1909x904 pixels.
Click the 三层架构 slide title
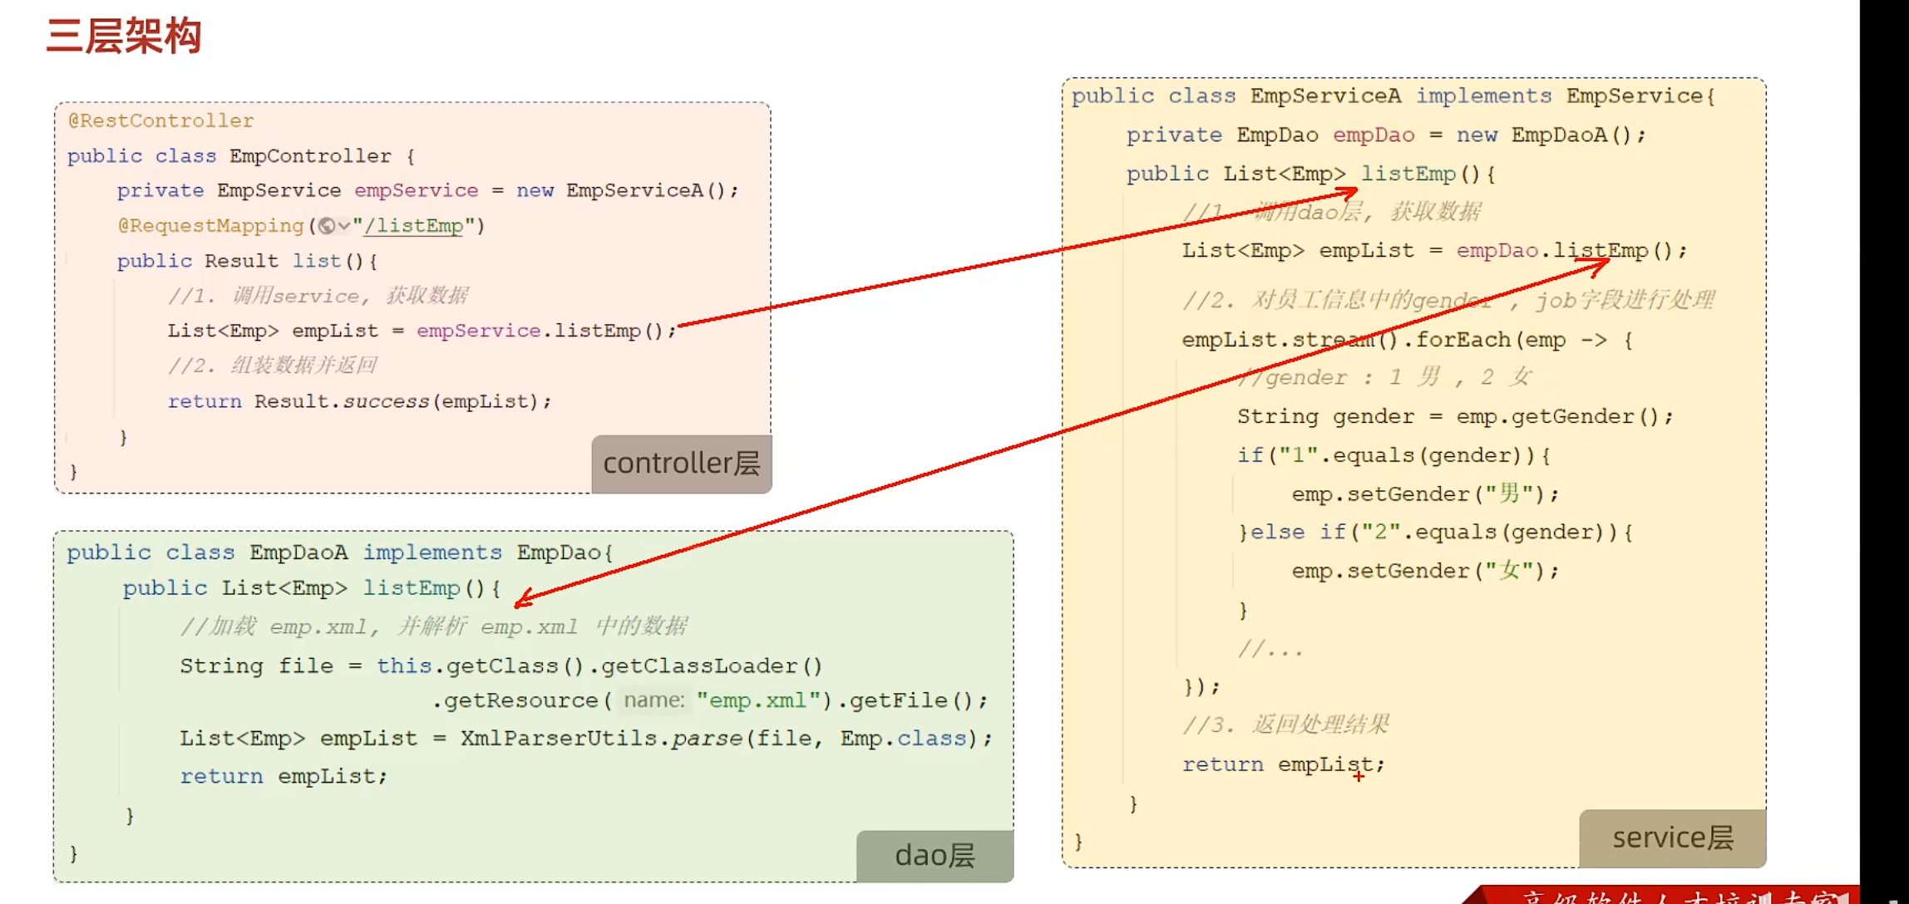(x=124, y=37)
